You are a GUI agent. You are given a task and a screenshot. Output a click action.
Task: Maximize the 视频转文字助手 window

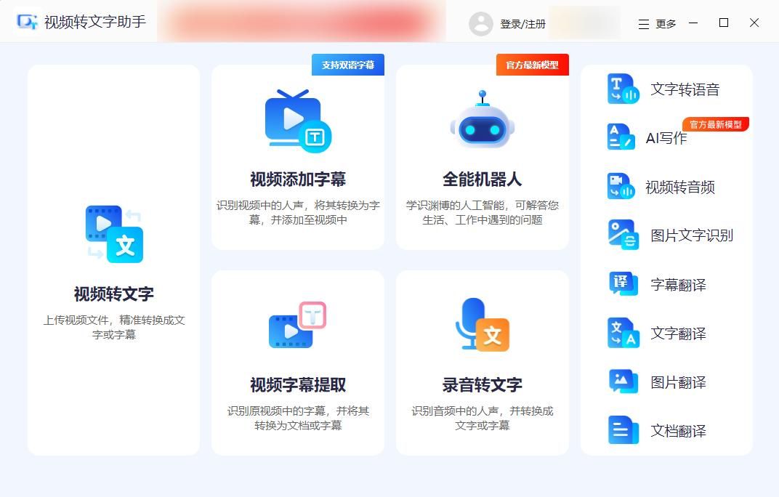pyautogui.click(x=724, y=23)
